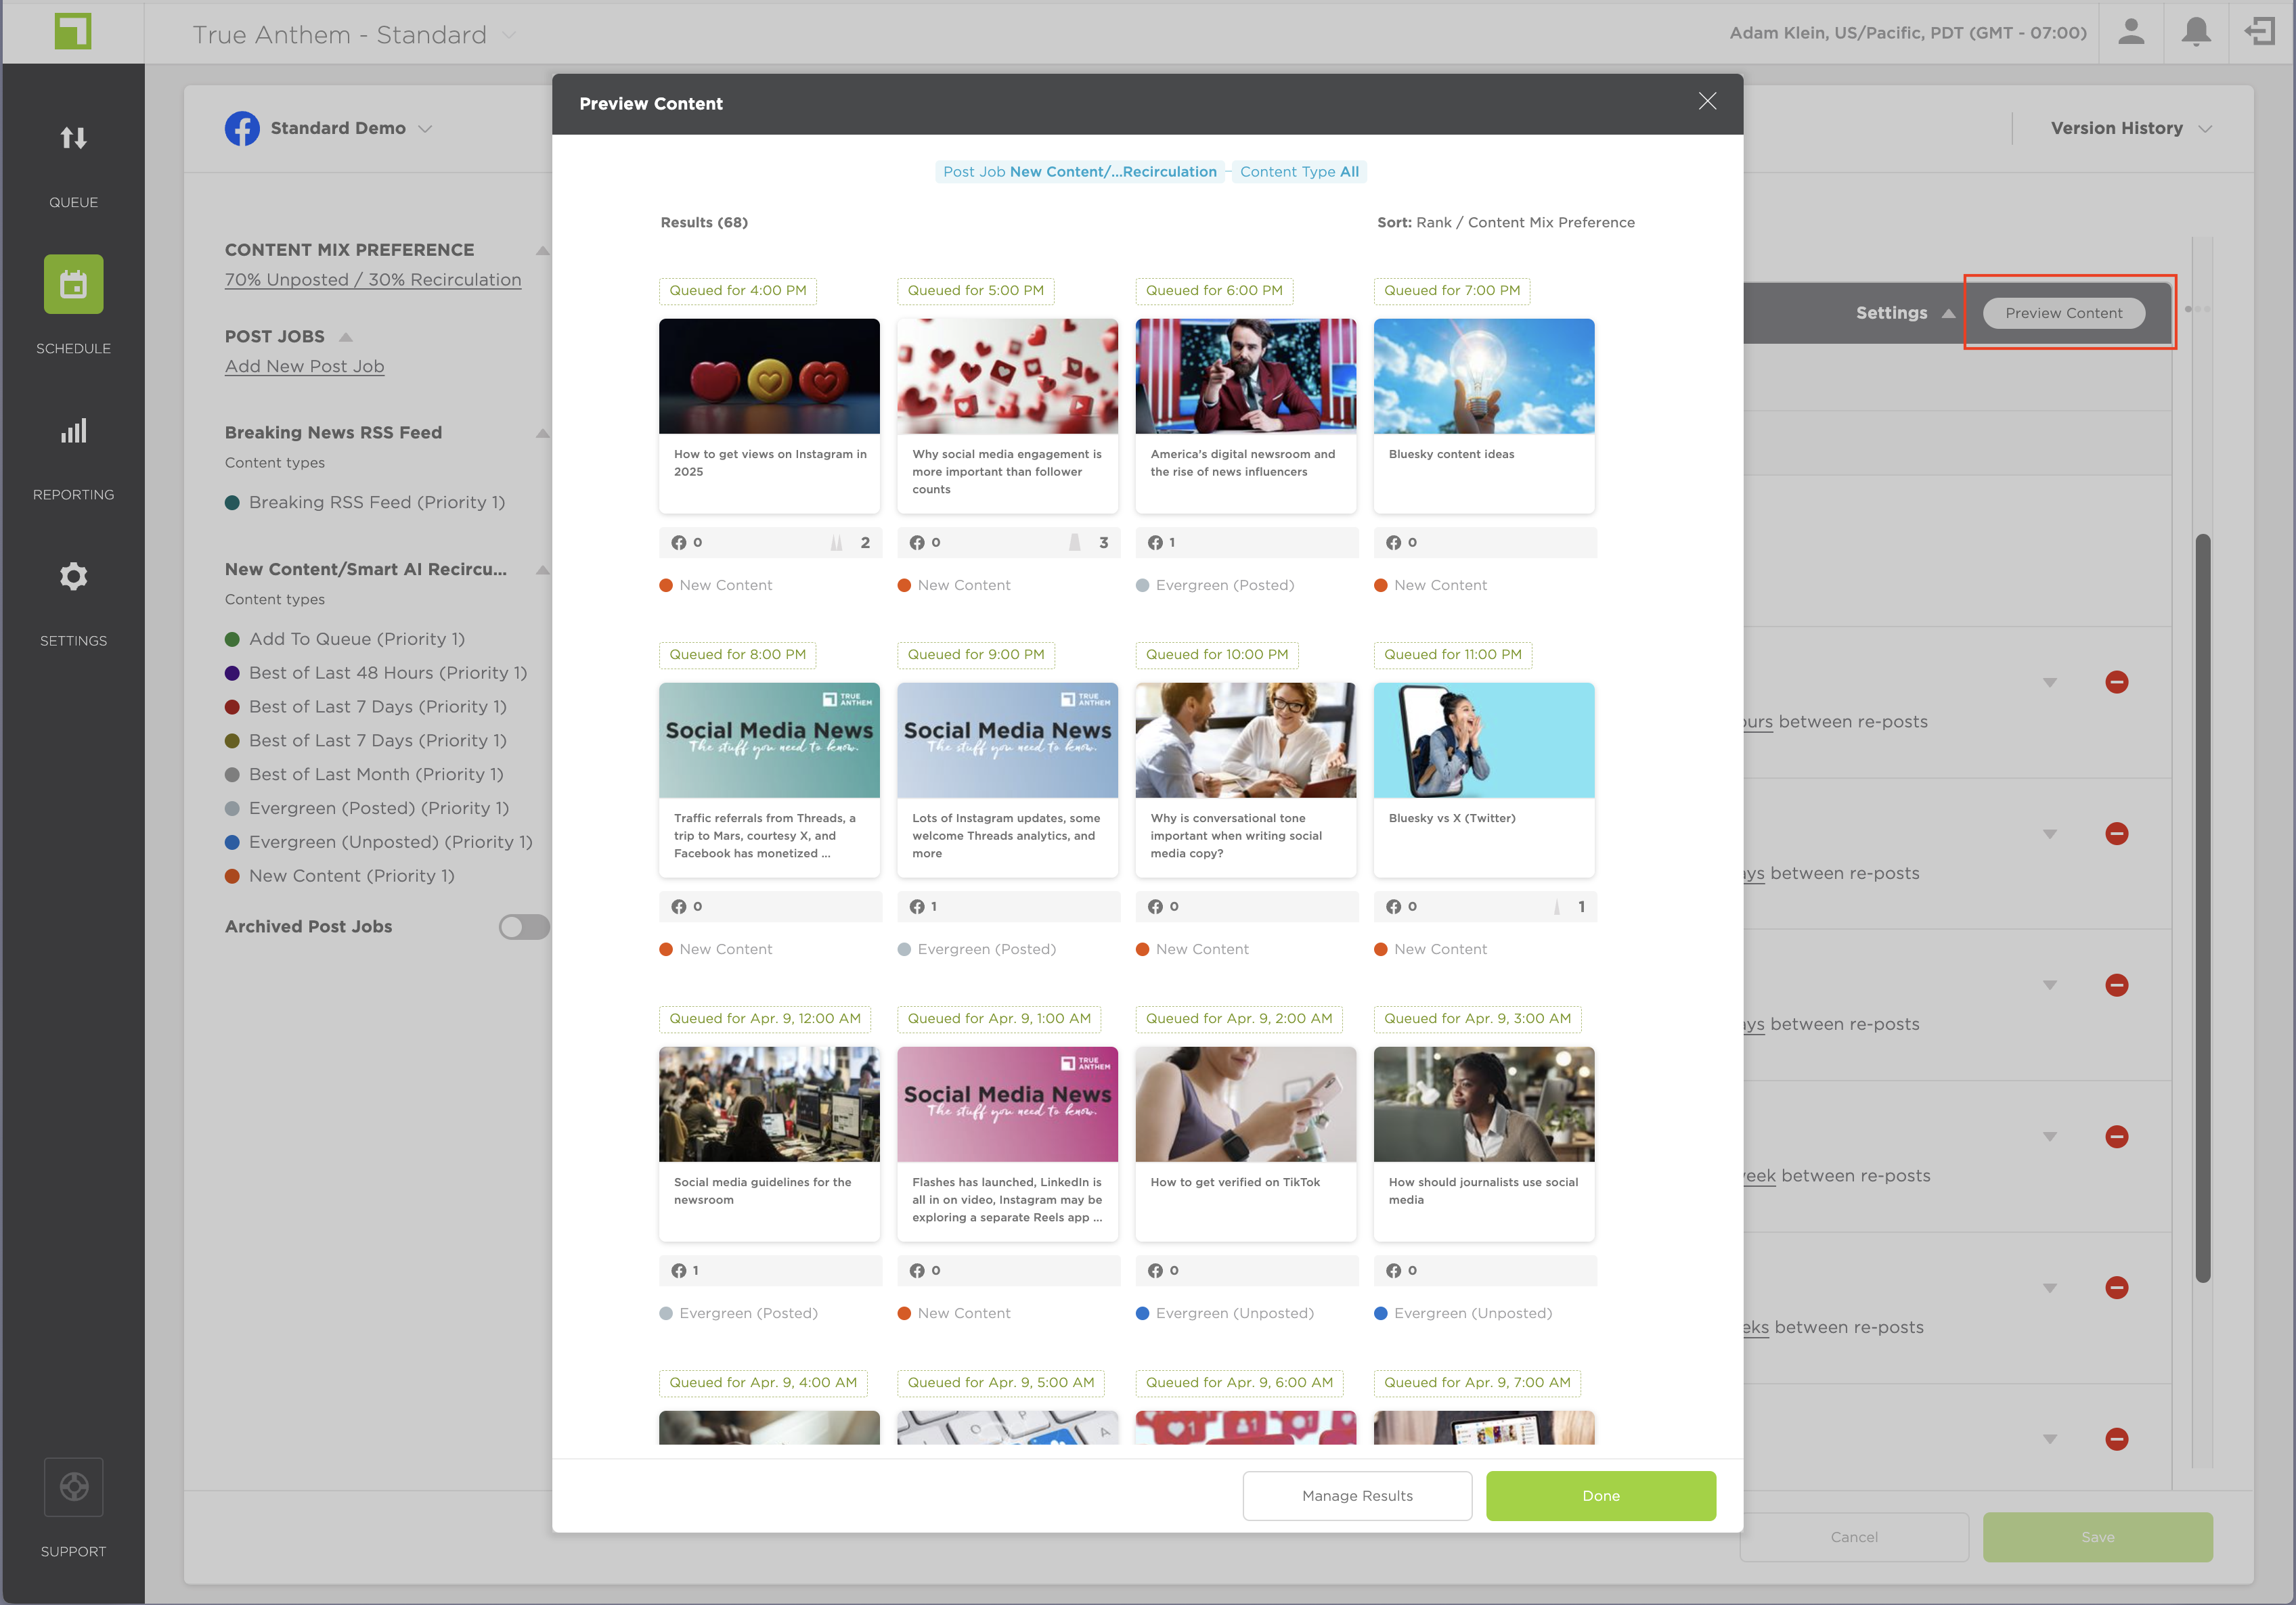This screenshot has width=2296, height=1605.
Task: Click Facebook count icon under How to get verified on TikTok
Action: (x=1155, y=1271)
